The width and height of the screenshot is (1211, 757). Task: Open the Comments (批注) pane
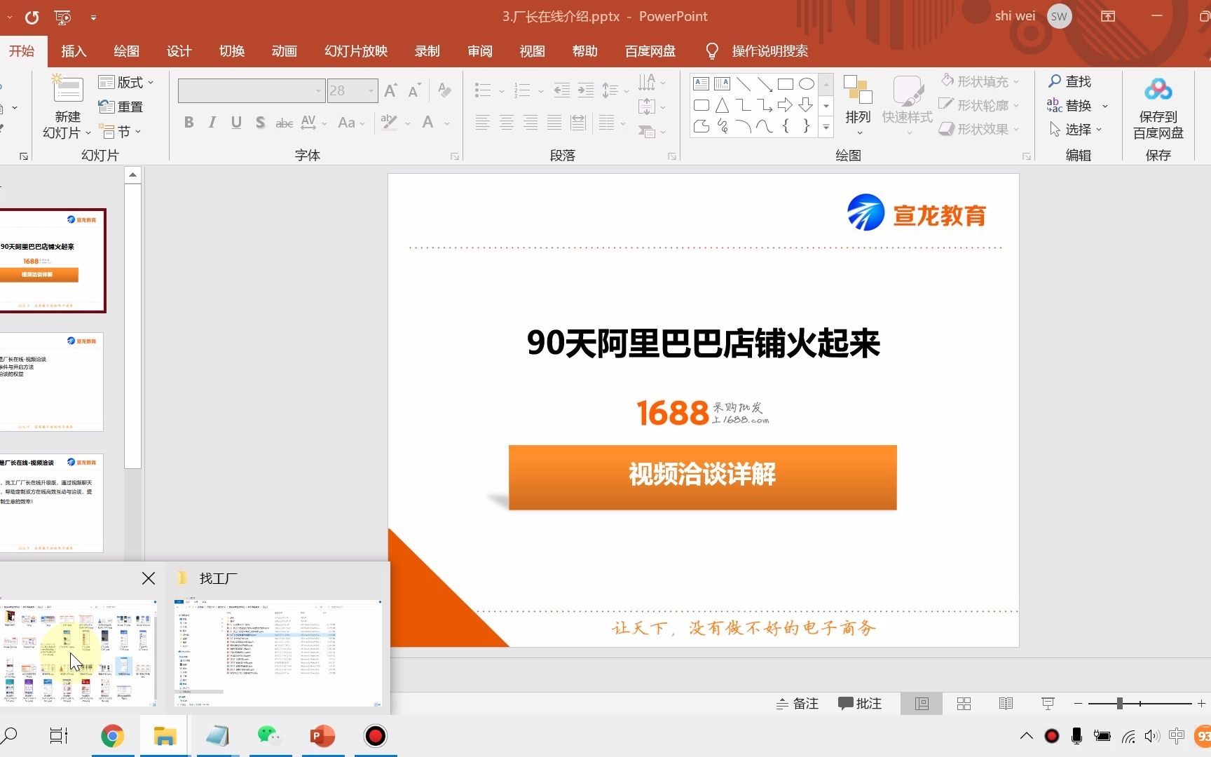860,703
